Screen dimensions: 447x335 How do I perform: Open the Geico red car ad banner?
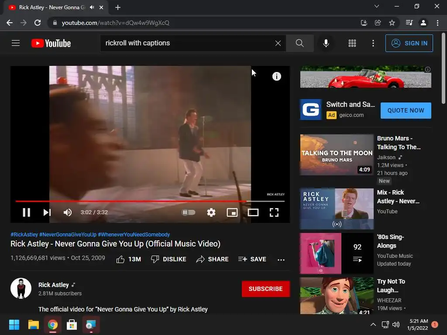365,77
